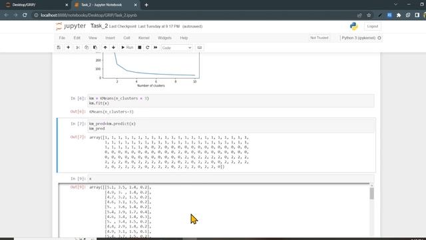The width and height of the screenshot is (426, 240).
Task: Open a new browser tab
Action: (146, 5)
